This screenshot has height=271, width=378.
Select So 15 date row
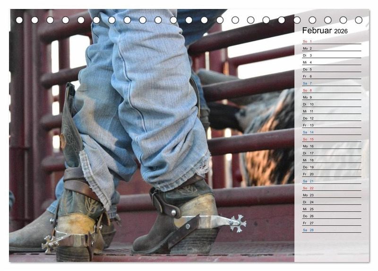331,140
